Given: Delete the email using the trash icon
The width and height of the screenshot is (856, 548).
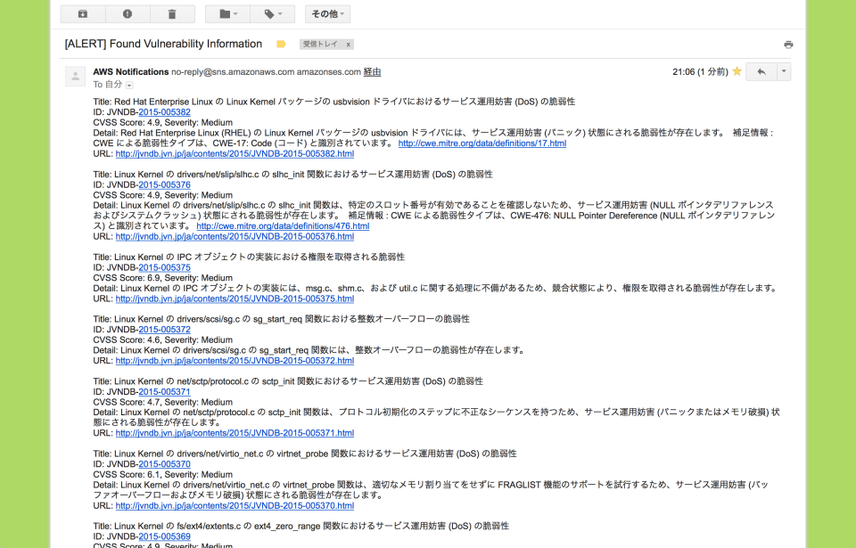Looking at the screenshot, I should pos(172,13).
